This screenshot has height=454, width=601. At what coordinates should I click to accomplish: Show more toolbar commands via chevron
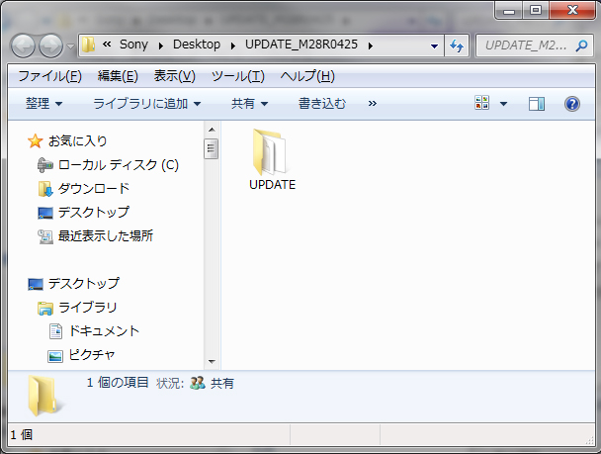pyautogui.click(x=372, y=103)
